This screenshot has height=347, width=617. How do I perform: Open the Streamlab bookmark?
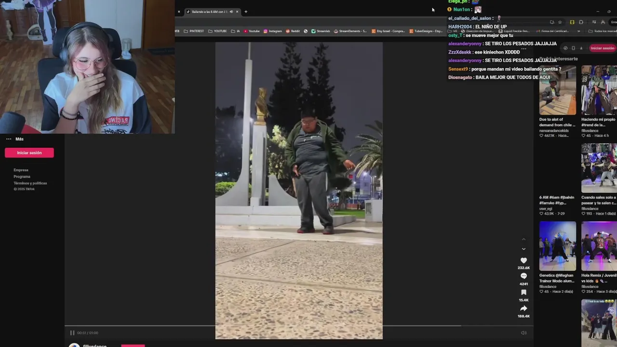point(321,31)
